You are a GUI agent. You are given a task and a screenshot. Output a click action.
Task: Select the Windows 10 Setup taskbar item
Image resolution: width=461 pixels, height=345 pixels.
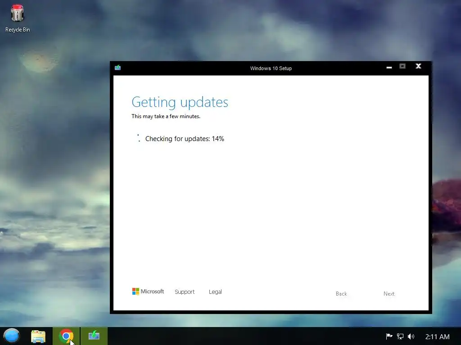94,336
